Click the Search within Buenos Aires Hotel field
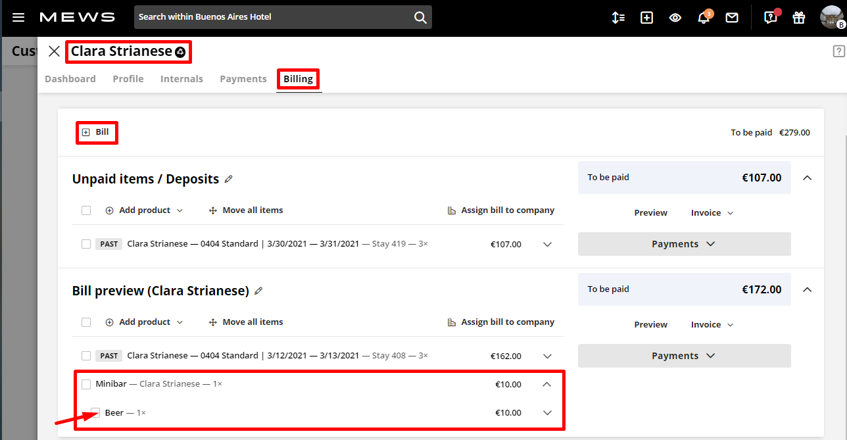The width and height of the screenshot is (847, 440). coord(273,17)
